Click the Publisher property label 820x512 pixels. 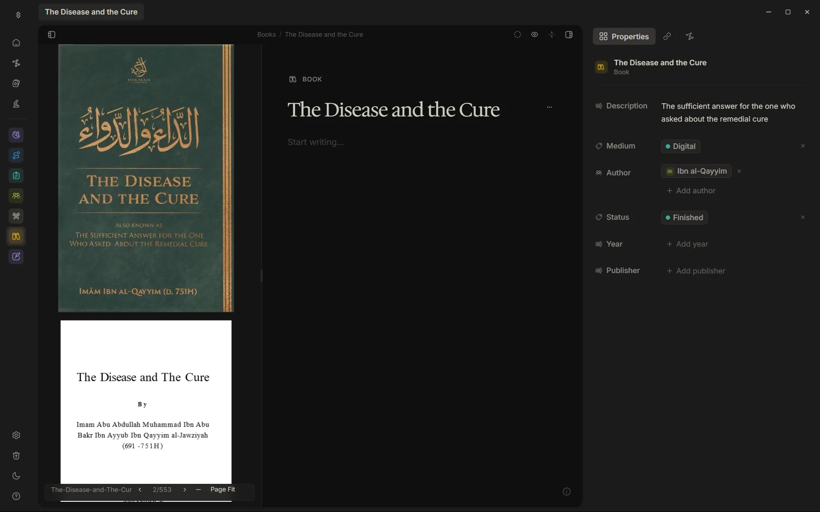coord(623,271)
